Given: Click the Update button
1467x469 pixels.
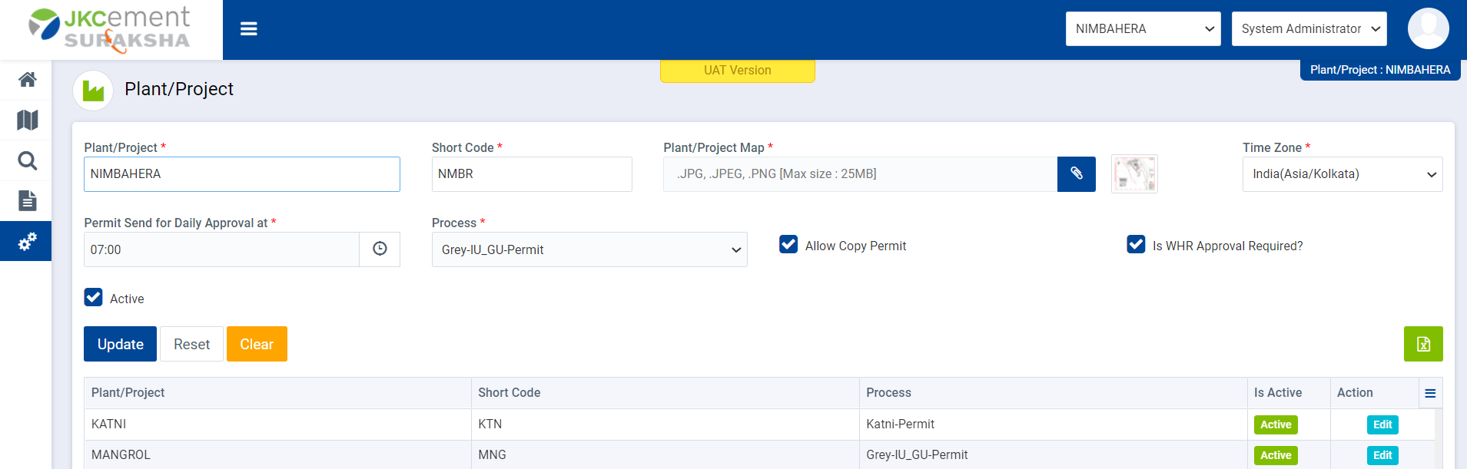Looking at the screenshot, I should (x=120, y=344).
